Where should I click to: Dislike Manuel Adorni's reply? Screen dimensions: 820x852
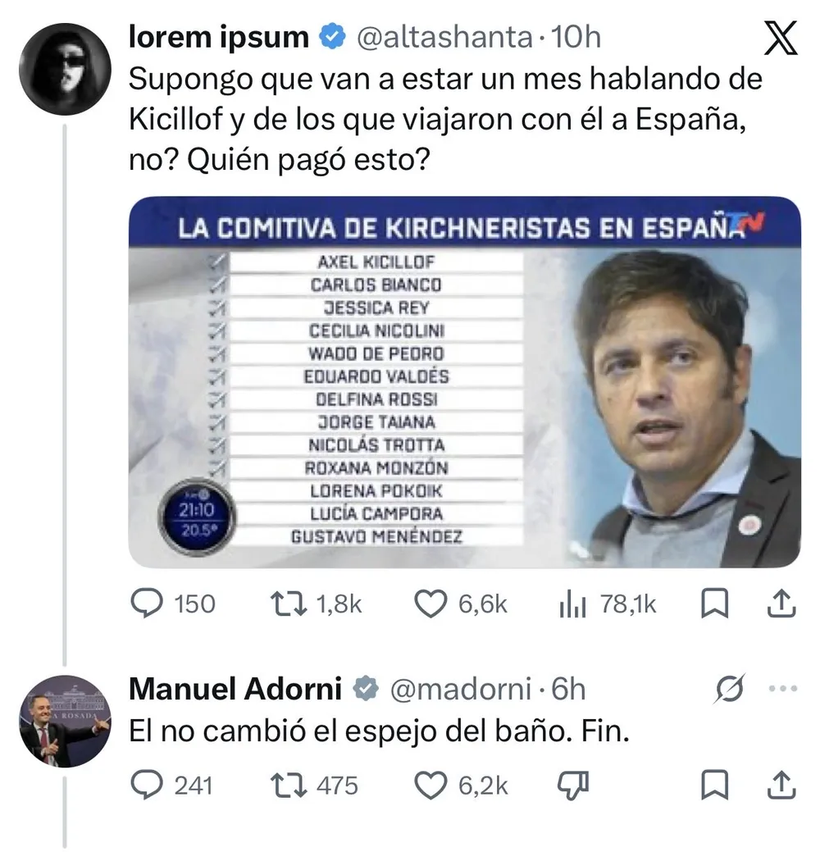[x=570, y=786]
